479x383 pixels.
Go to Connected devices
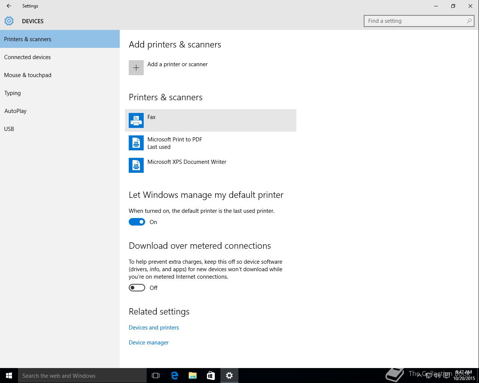[x=60, y=57]
